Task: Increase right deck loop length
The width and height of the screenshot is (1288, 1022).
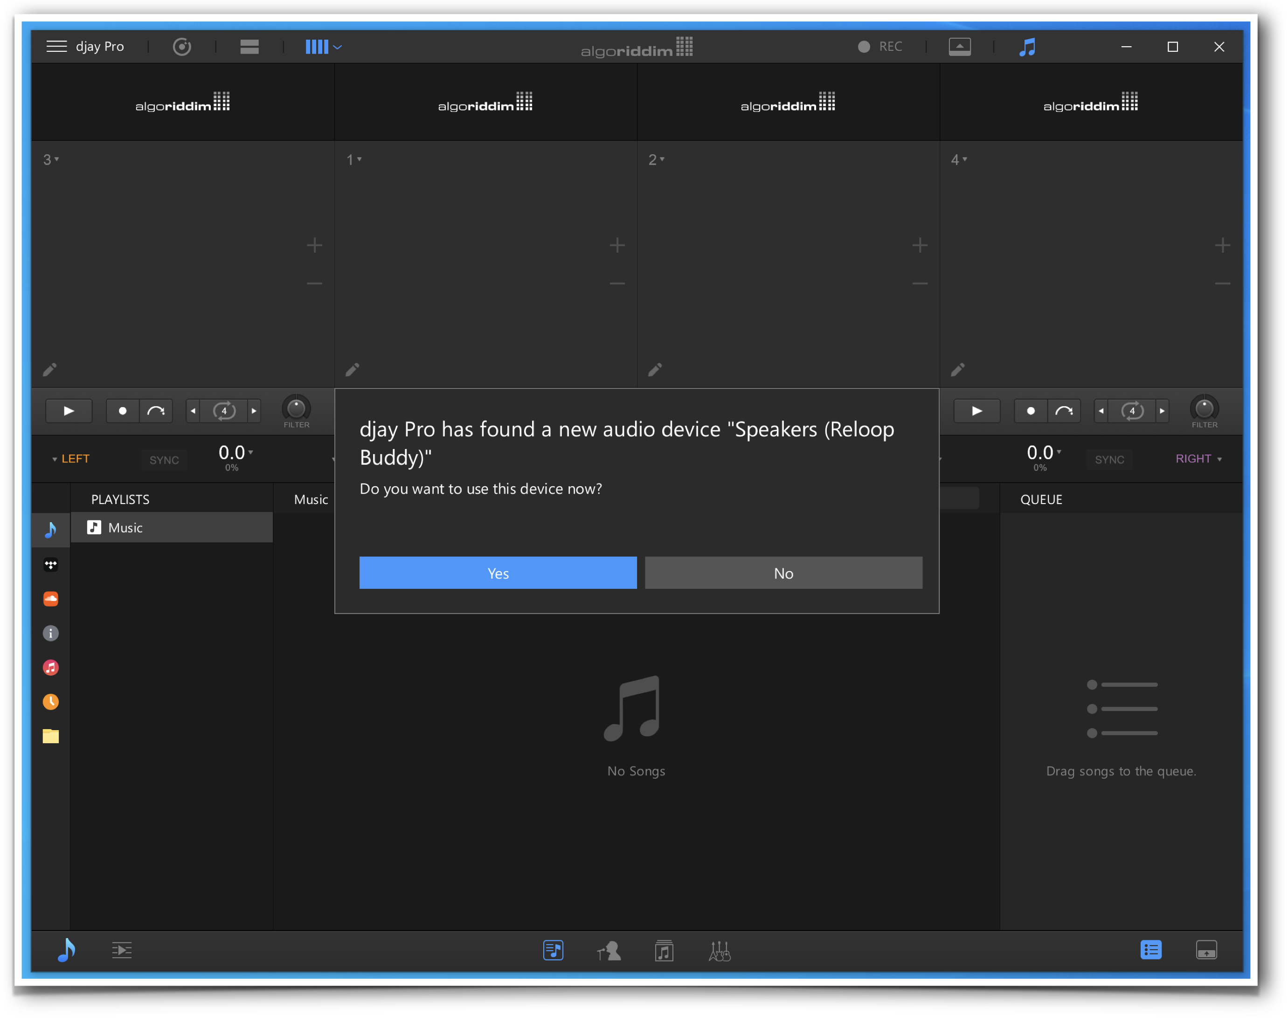Action: click(1162, 411)
